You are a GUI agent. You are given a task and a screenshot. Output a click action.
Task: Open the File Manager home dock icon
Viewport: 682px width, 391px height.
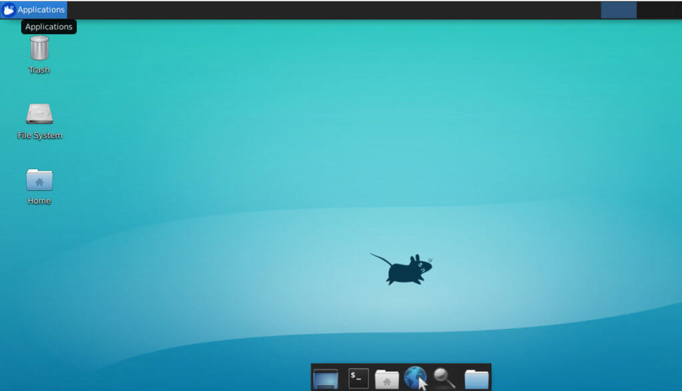click(x=387, y=378)
